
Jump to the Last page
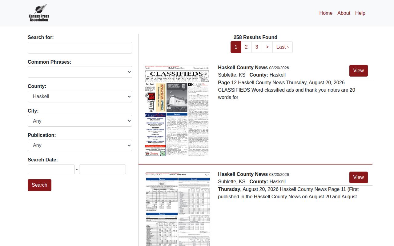[283, 47]
